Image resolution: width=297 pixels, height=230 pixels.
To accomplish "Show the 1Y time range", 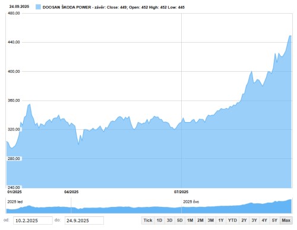I will pyautogui.click(x=221, y=221).
